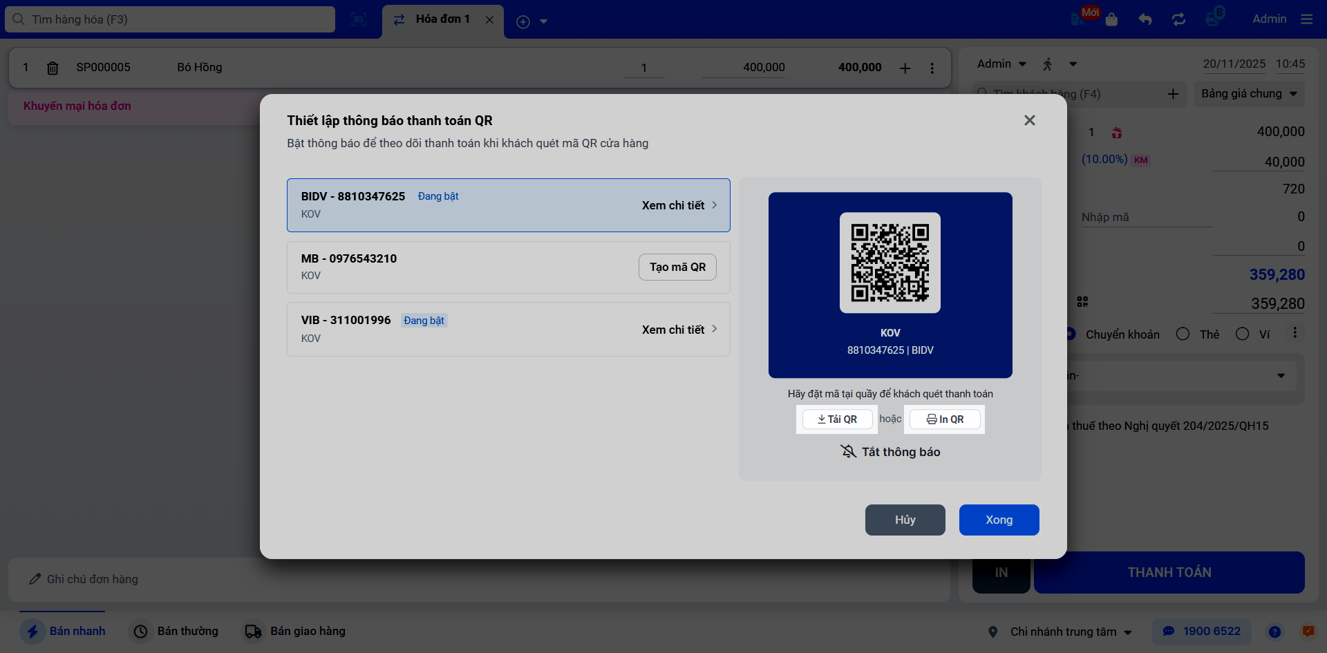This screenshot has height=653, width=1327.
Task: Select the Thẻ payment method
Action: 1198,334
